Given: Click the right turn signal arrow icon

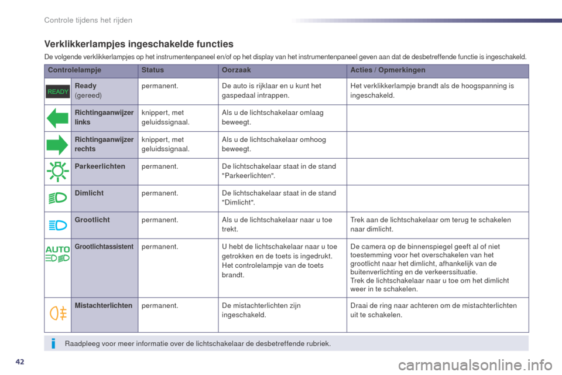Looking at the screenshot, I should [57, 145].
